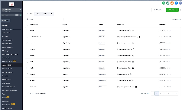Open the page size dropdown

click(x=148, y=93)
